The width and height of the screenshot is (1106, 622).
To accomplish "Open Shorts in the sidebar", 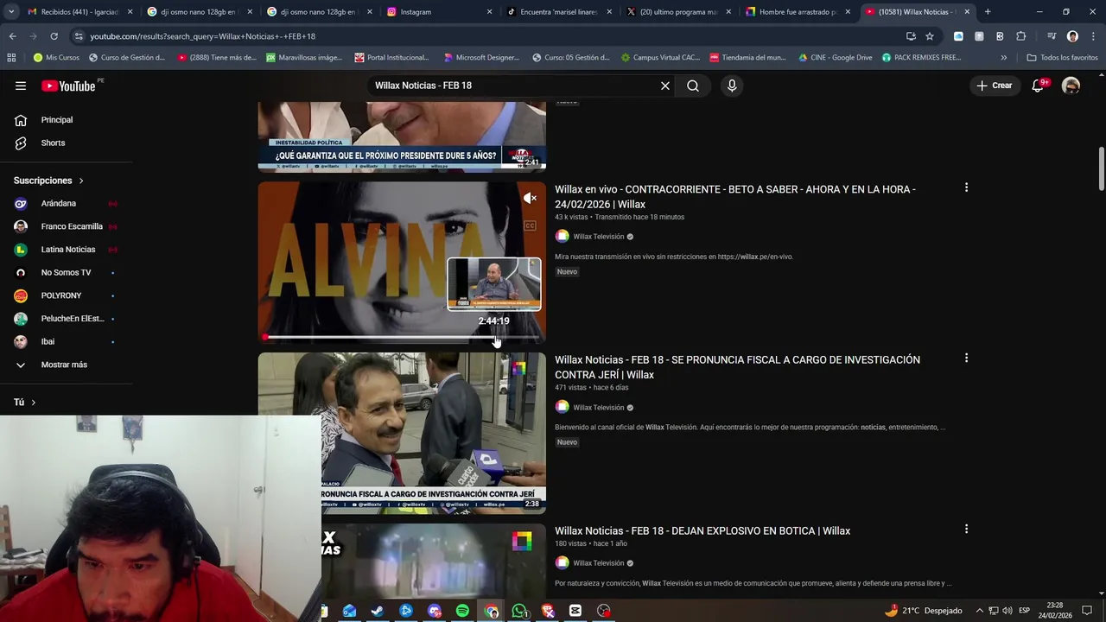I will coord(53,143).
